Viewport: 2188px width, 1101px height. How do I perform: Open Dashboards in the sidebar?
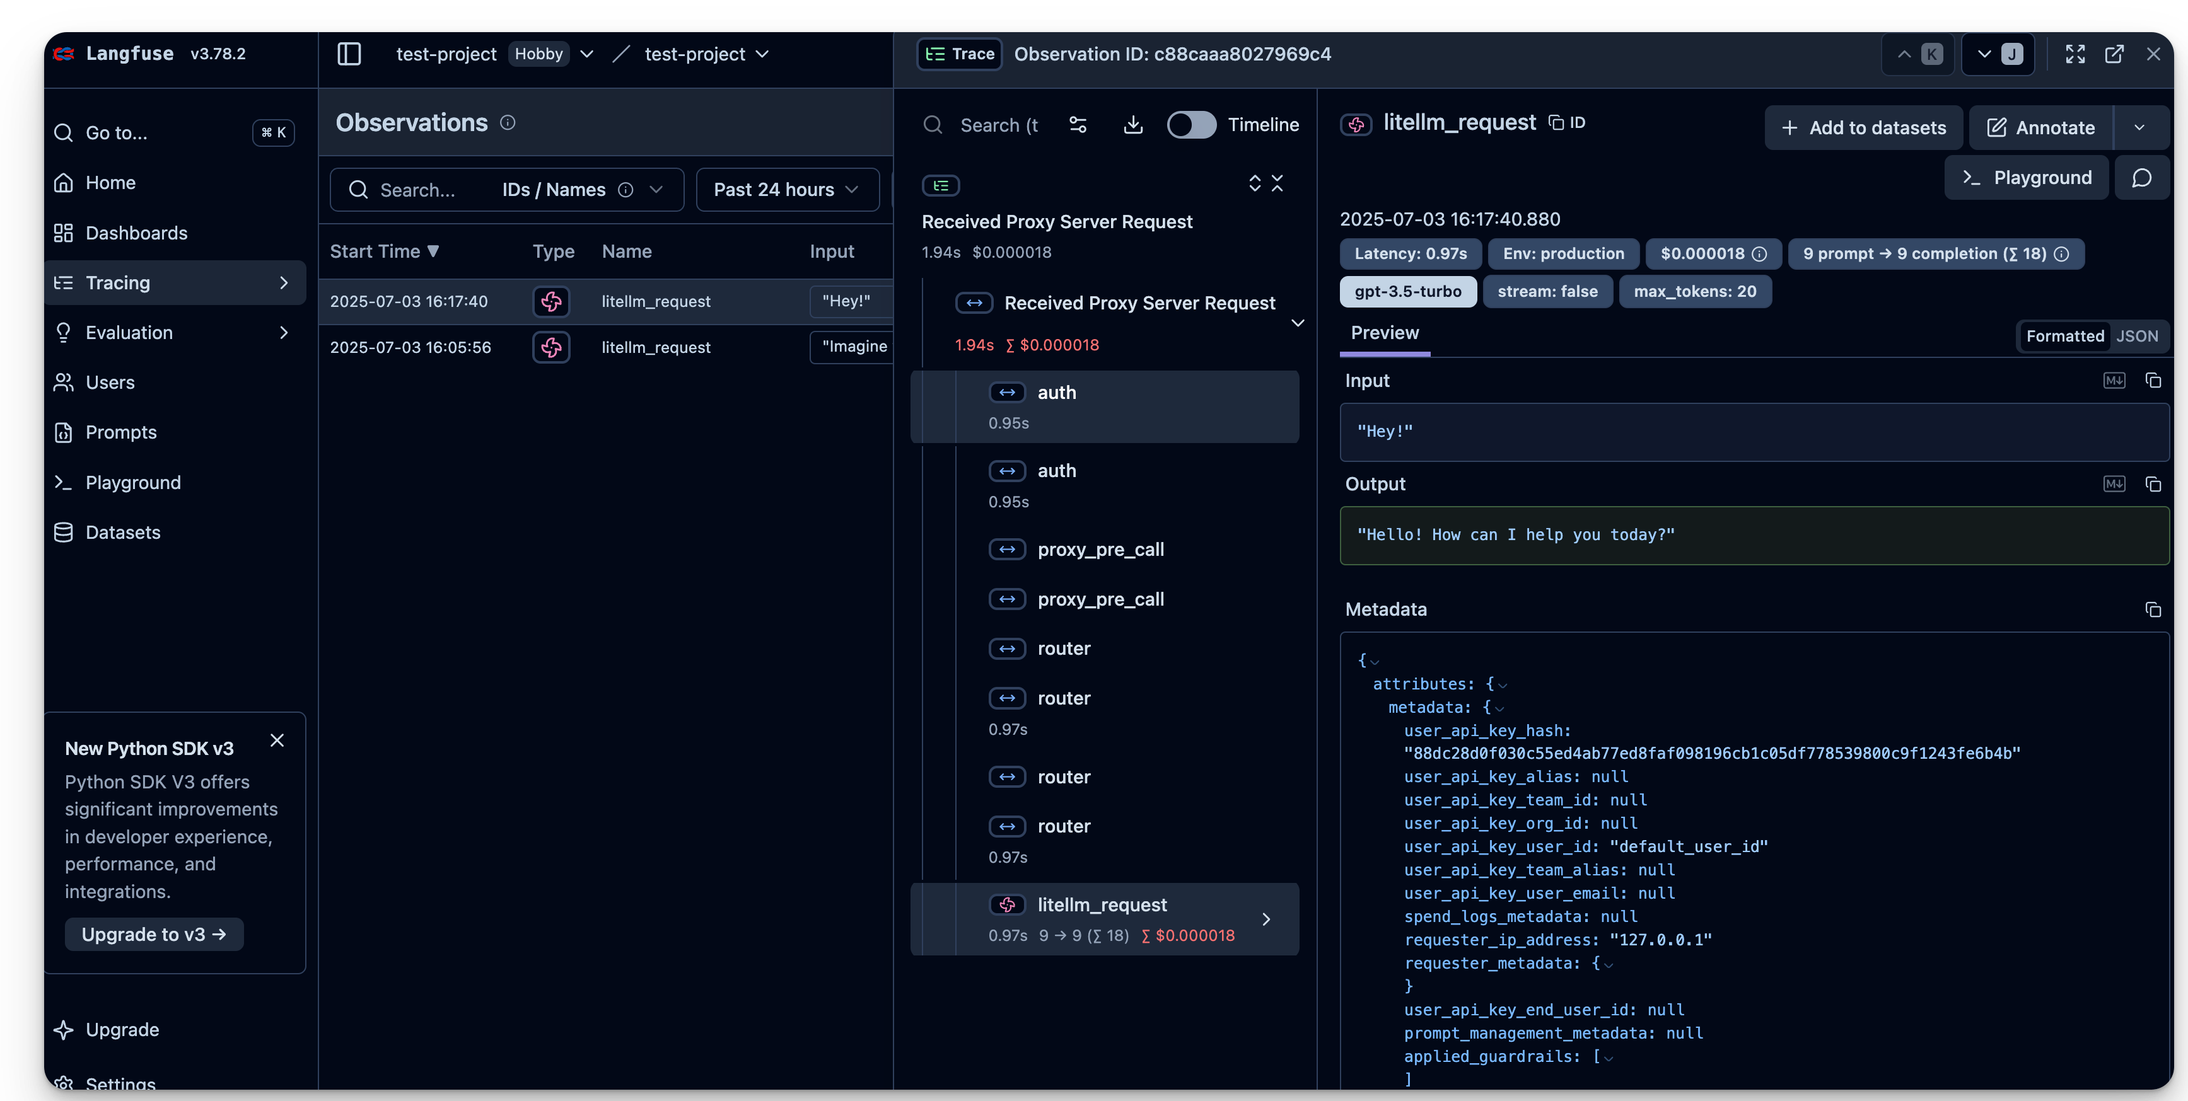point(136,233)
